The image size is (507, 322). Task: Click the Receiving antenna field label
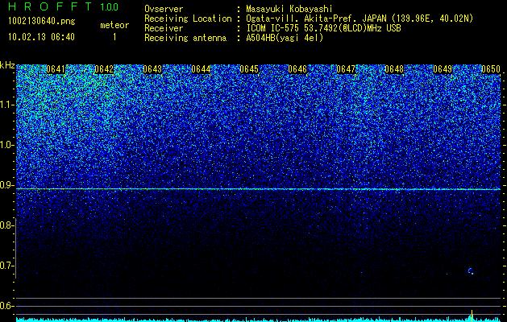[x=185, y=38]
